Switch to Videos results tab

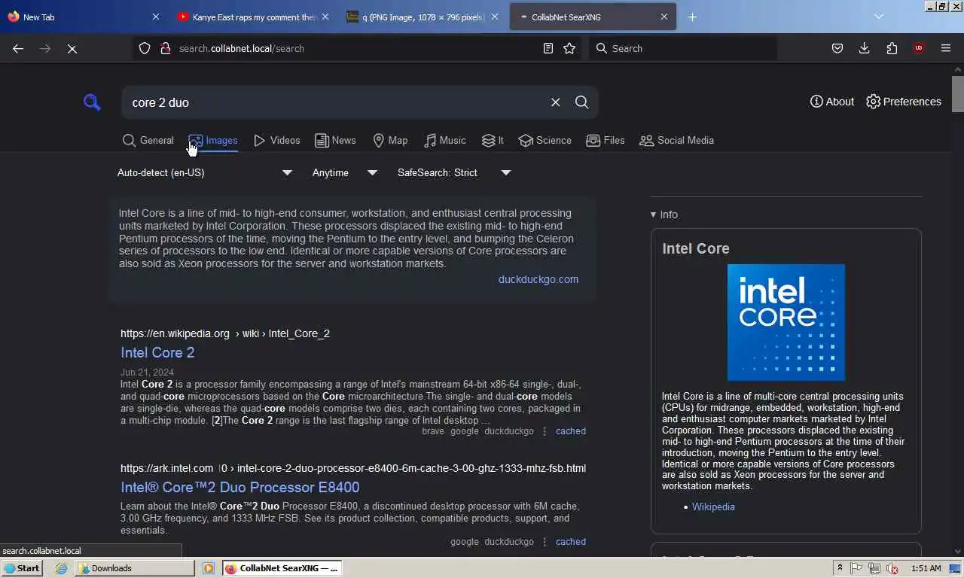[x=276, y=140]
